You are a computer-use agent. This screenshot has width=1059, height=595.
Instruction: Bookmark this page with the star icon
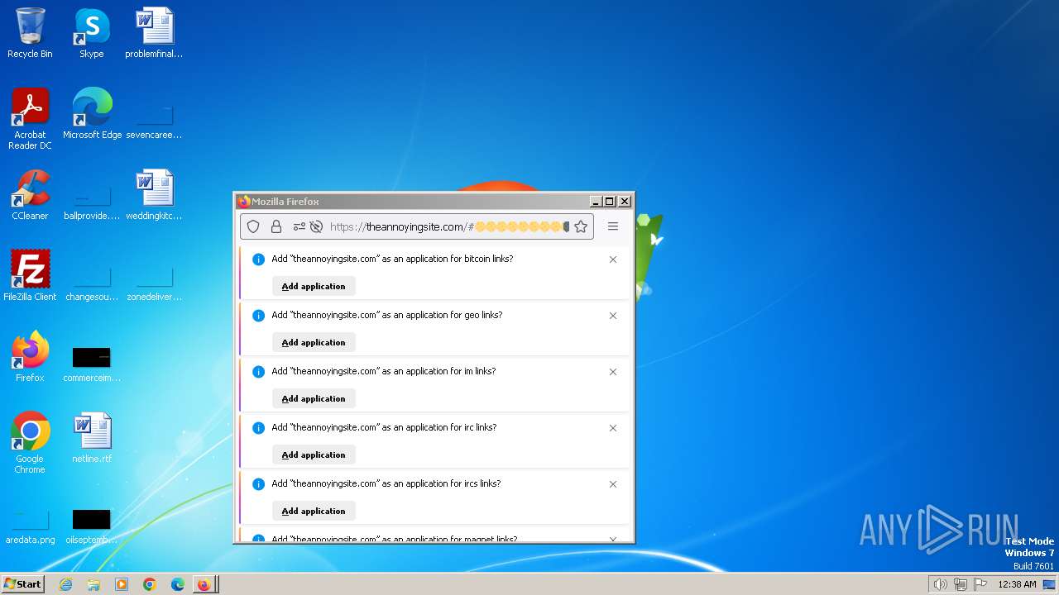581,226
